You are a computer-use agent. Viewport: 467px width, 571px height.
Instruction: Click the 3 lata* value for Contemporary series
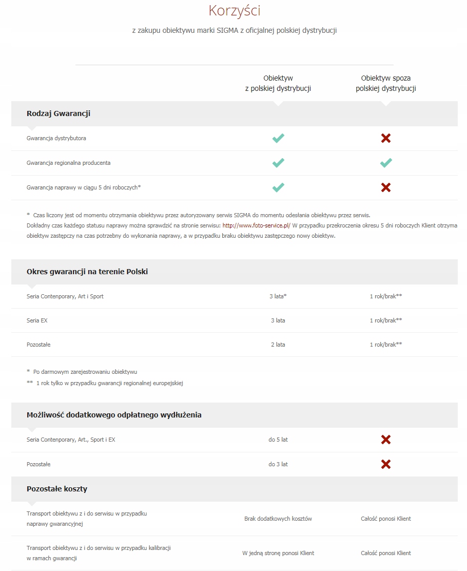pyautogui.click(x=278, y=296)
